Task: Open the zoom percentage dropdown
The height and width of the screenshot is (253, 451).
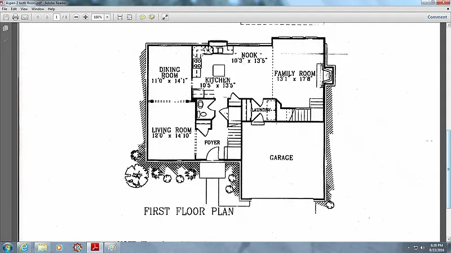Action: [107, 17]
